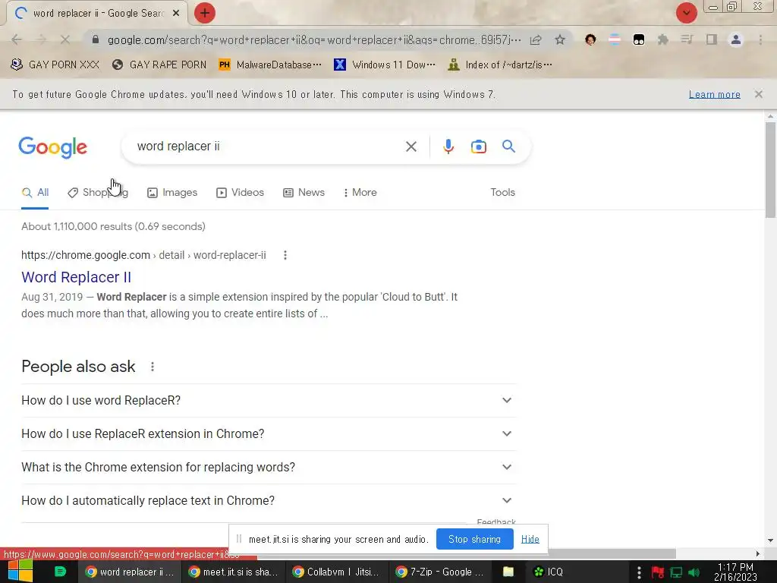
Task: Open the More search categories menu
Action: [x=360, y=192]
